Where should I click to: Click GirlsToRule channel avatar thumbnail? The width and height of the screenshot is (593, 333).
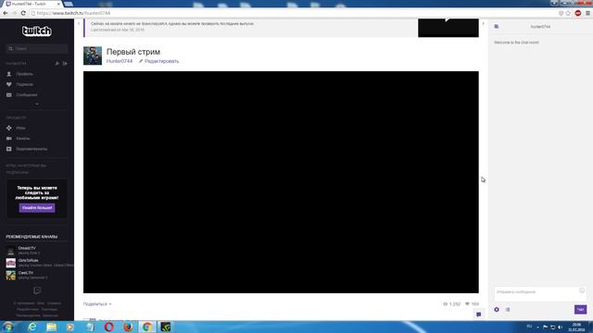10,263
